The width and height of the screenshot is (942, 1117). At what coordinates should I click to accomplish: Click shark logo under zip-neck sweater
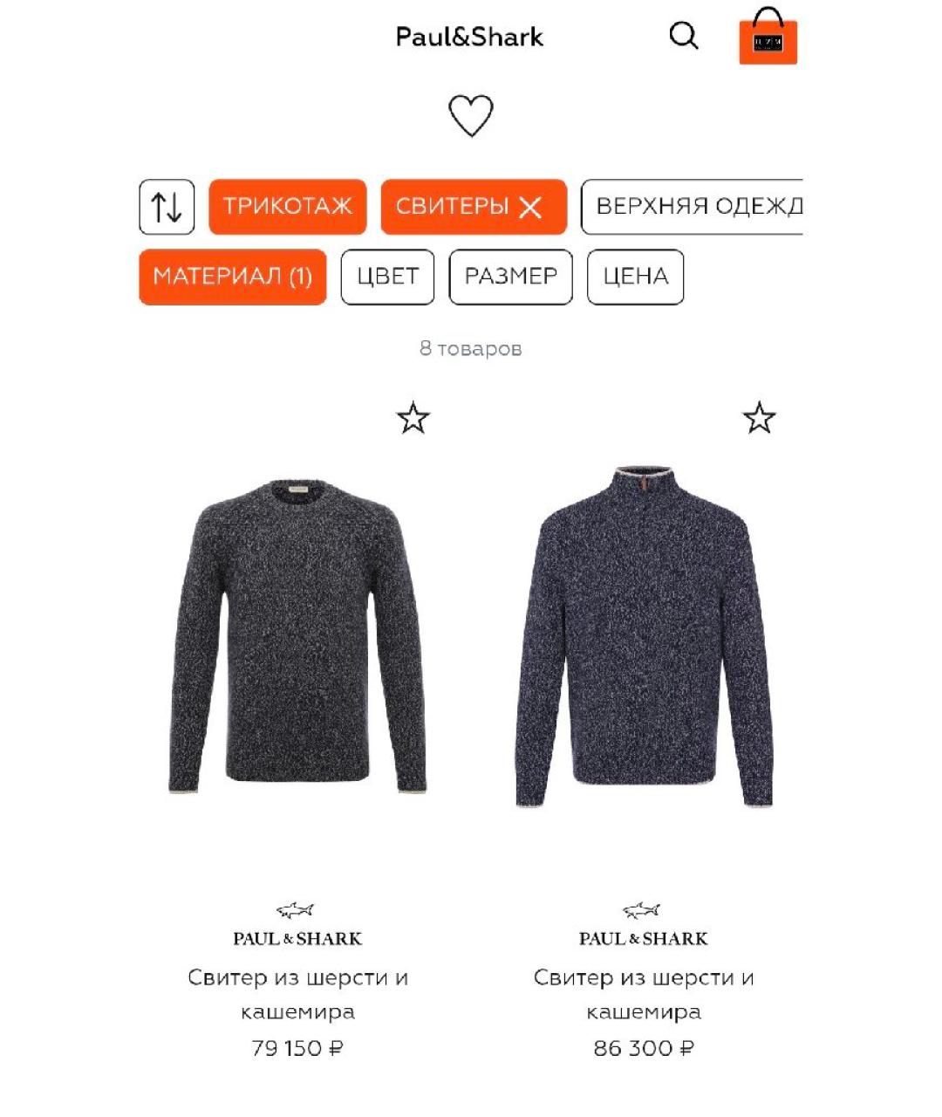643,910
